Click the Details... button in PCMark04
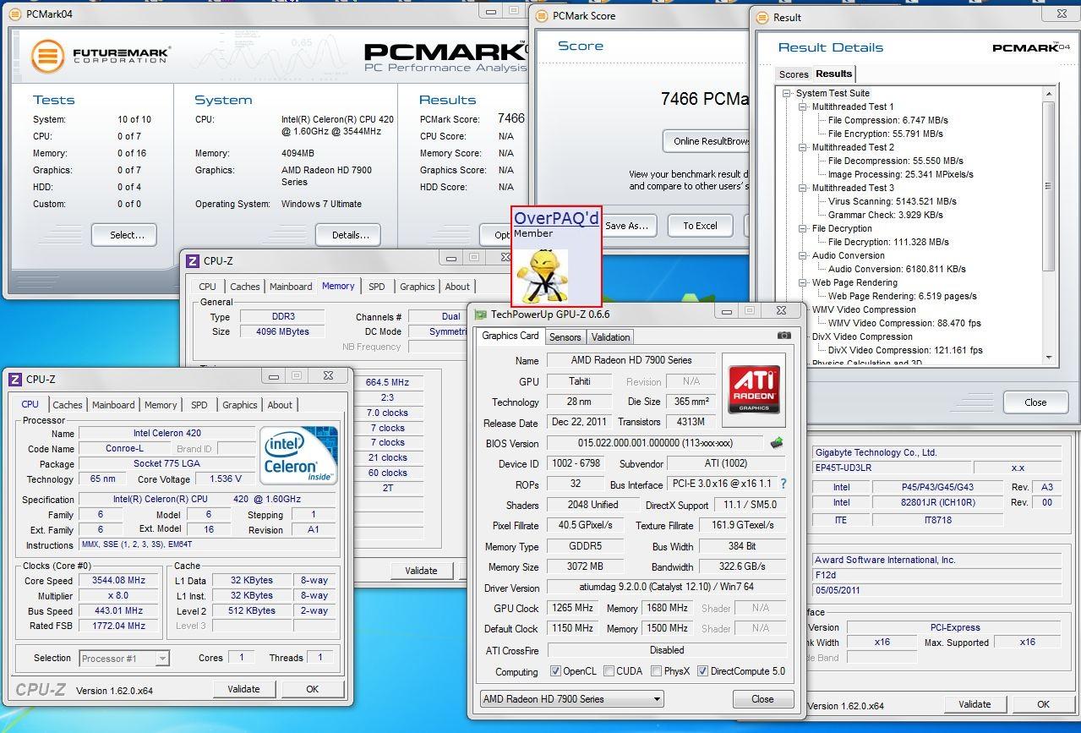 click(x=348, y=235)
